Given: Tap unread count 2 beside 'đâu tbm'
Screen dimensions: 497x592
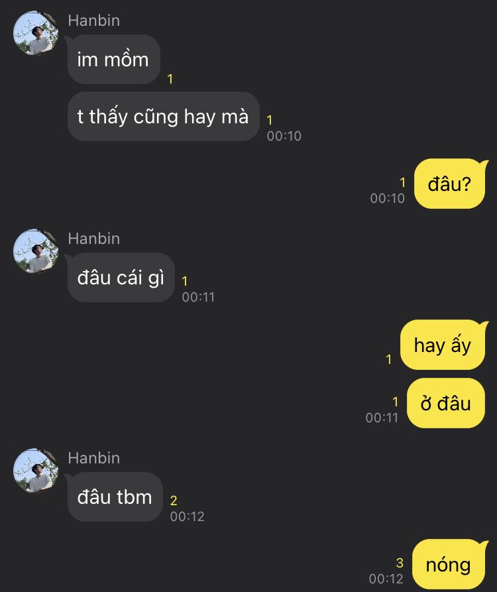Looking at the screenshot, I should click(174, 501).
